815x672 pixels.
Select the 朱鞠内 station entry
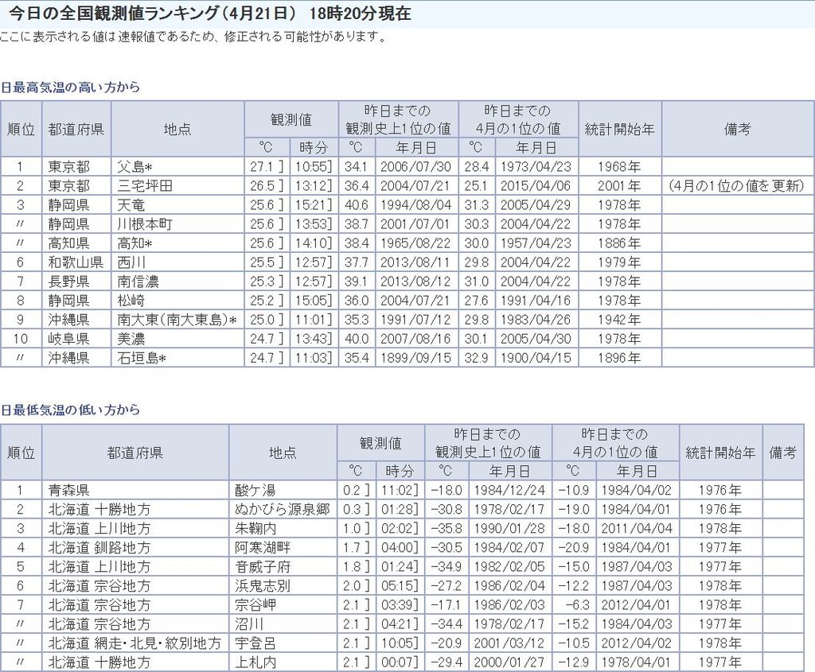255,529
